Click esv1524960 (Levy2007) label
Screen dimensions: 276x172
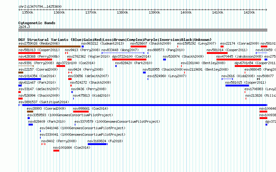[167, 76]
